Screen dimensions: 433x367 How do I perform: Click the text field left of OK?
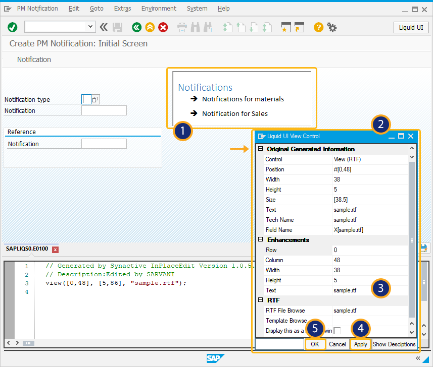(x=279, y=344)
